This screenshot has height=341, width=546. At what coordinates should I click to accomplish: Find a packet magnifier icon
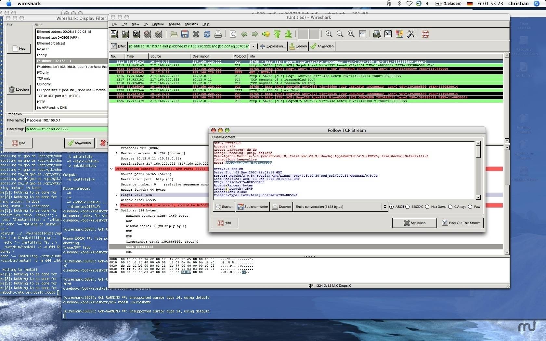coord(233,34)
